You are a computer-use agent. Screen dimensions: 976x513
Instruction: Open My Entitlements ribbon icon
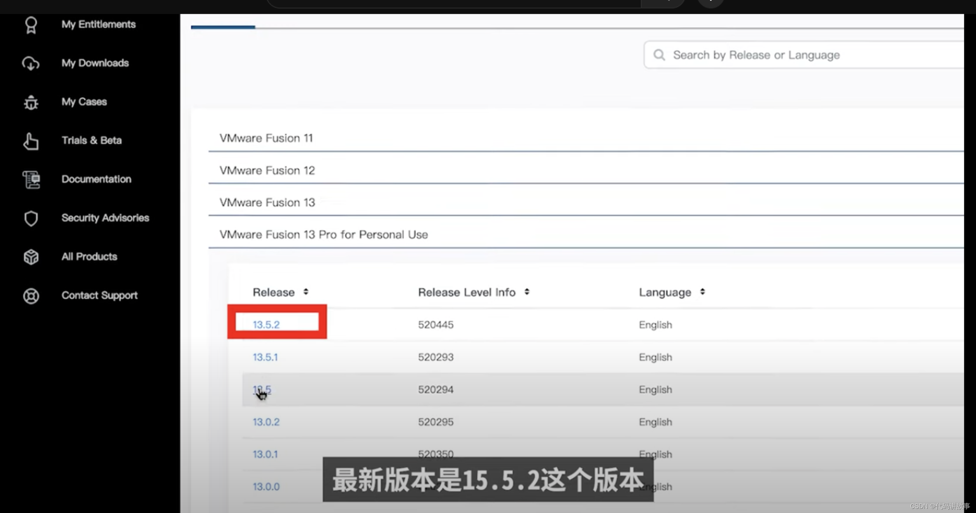[31, 26]
